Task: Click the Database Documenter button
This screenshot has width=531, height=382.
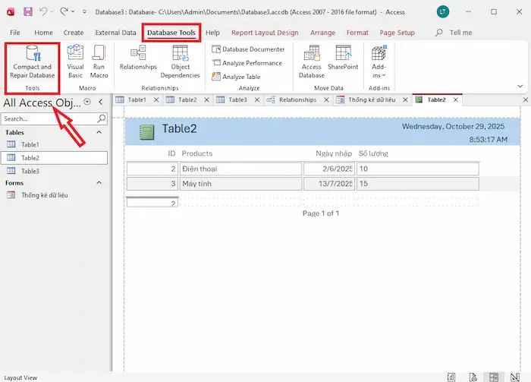Action: click(249, 49)
